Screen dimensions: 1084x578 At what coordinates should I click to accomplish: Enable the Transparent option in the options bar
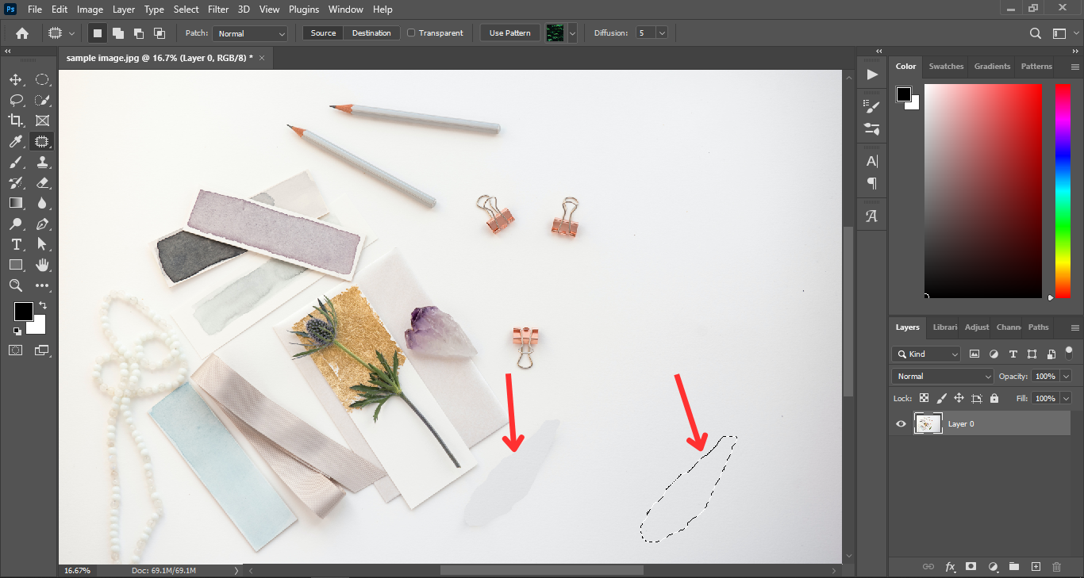pyautogui.click(x=411, y=33)
